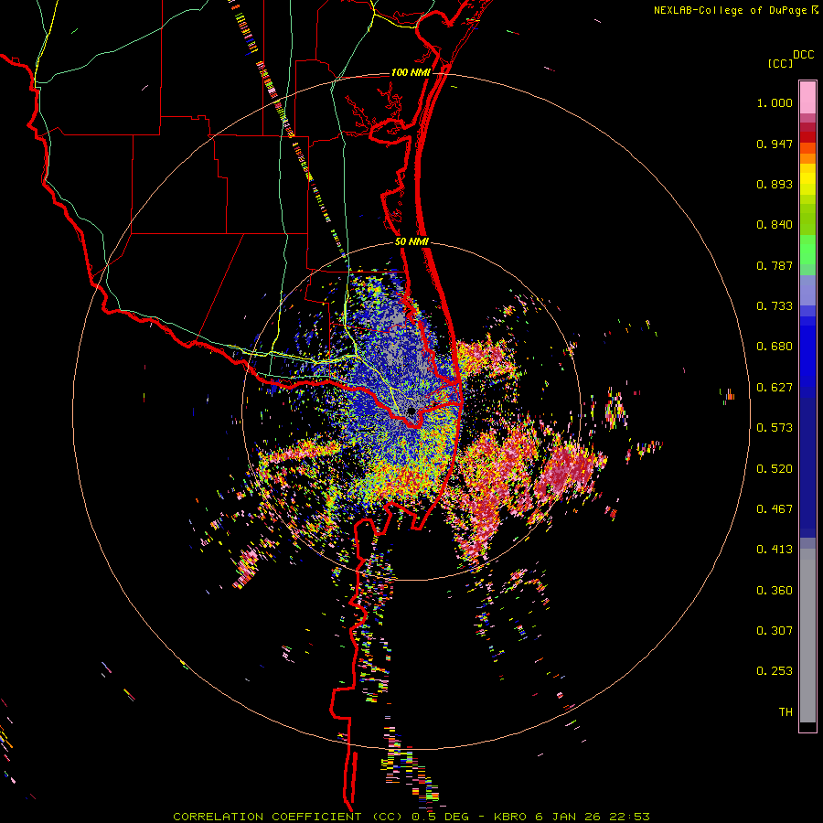Image resolution: width=823 pixels, height=823 pixels.
Task: Click the NEXLAB-College of DuPage credit text
Action: [731, 10]
